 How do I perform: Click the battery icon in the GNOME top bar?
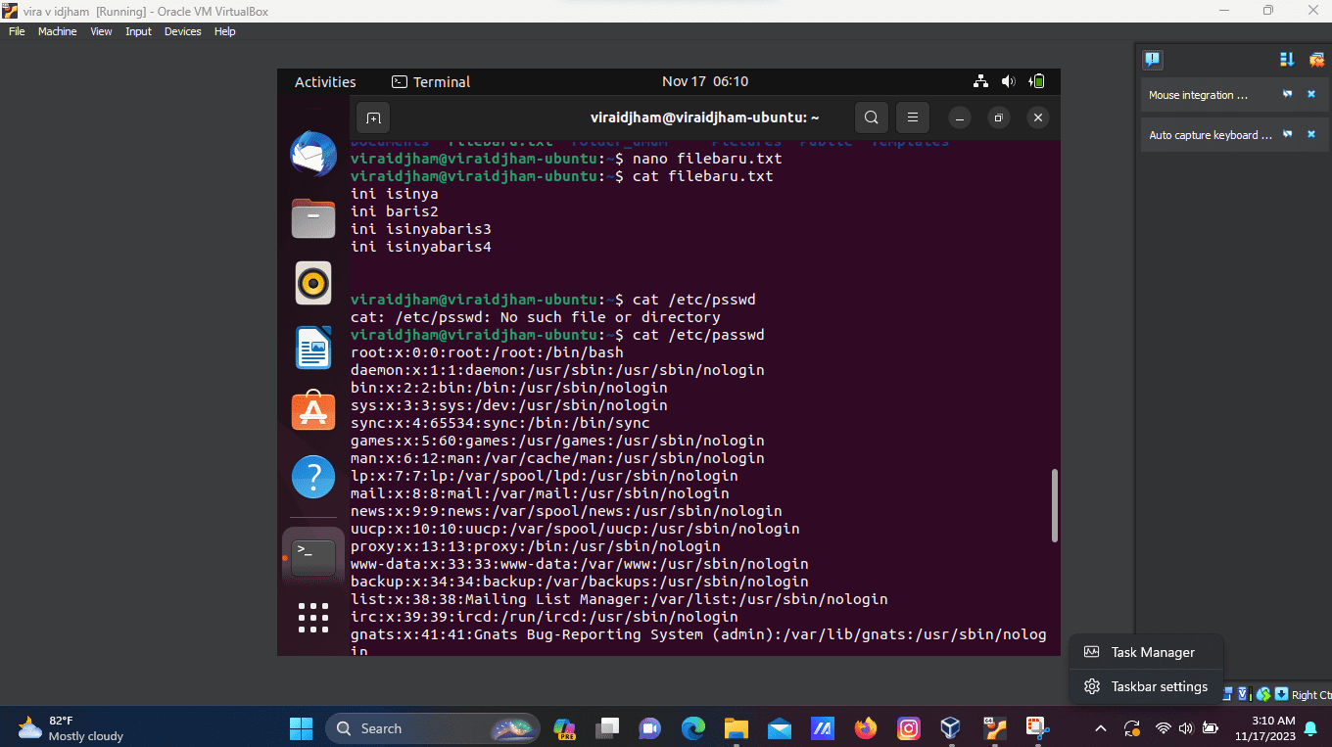(1037, 82)
